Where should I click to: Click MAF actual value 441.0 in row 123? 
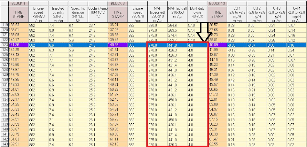coord(177,45)
